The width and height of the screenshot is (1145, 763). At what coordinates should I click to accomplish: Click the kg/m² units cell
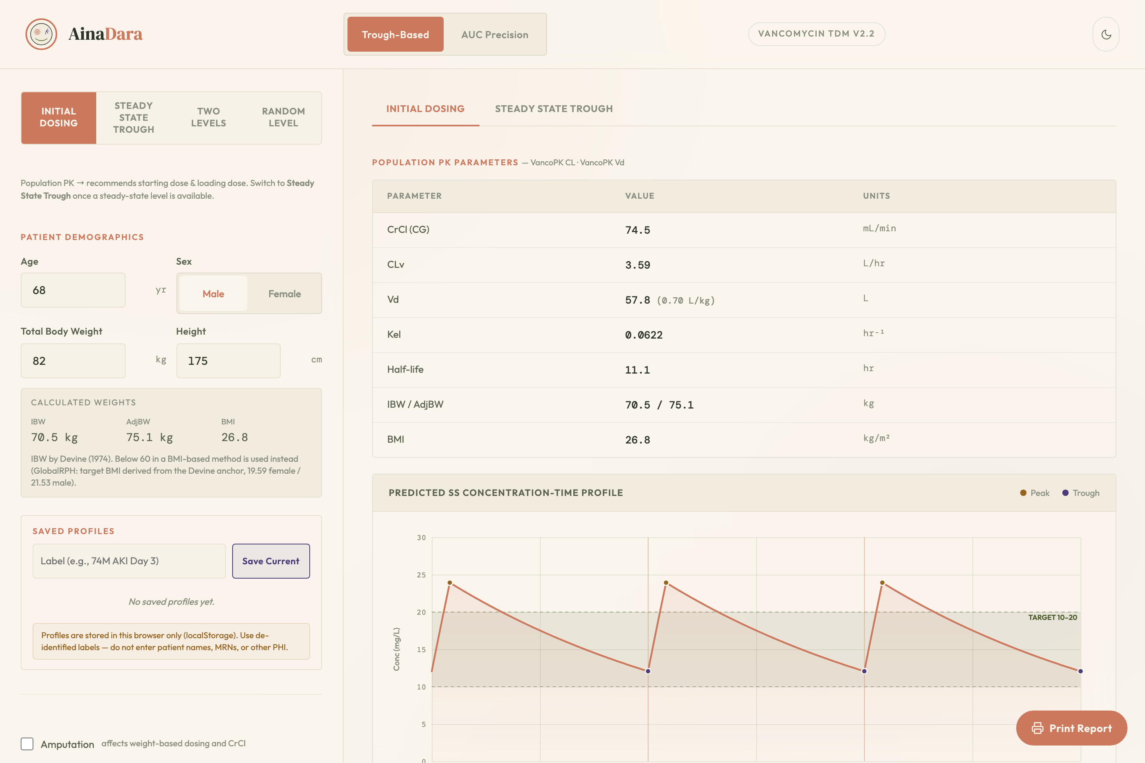click(876, 438)
